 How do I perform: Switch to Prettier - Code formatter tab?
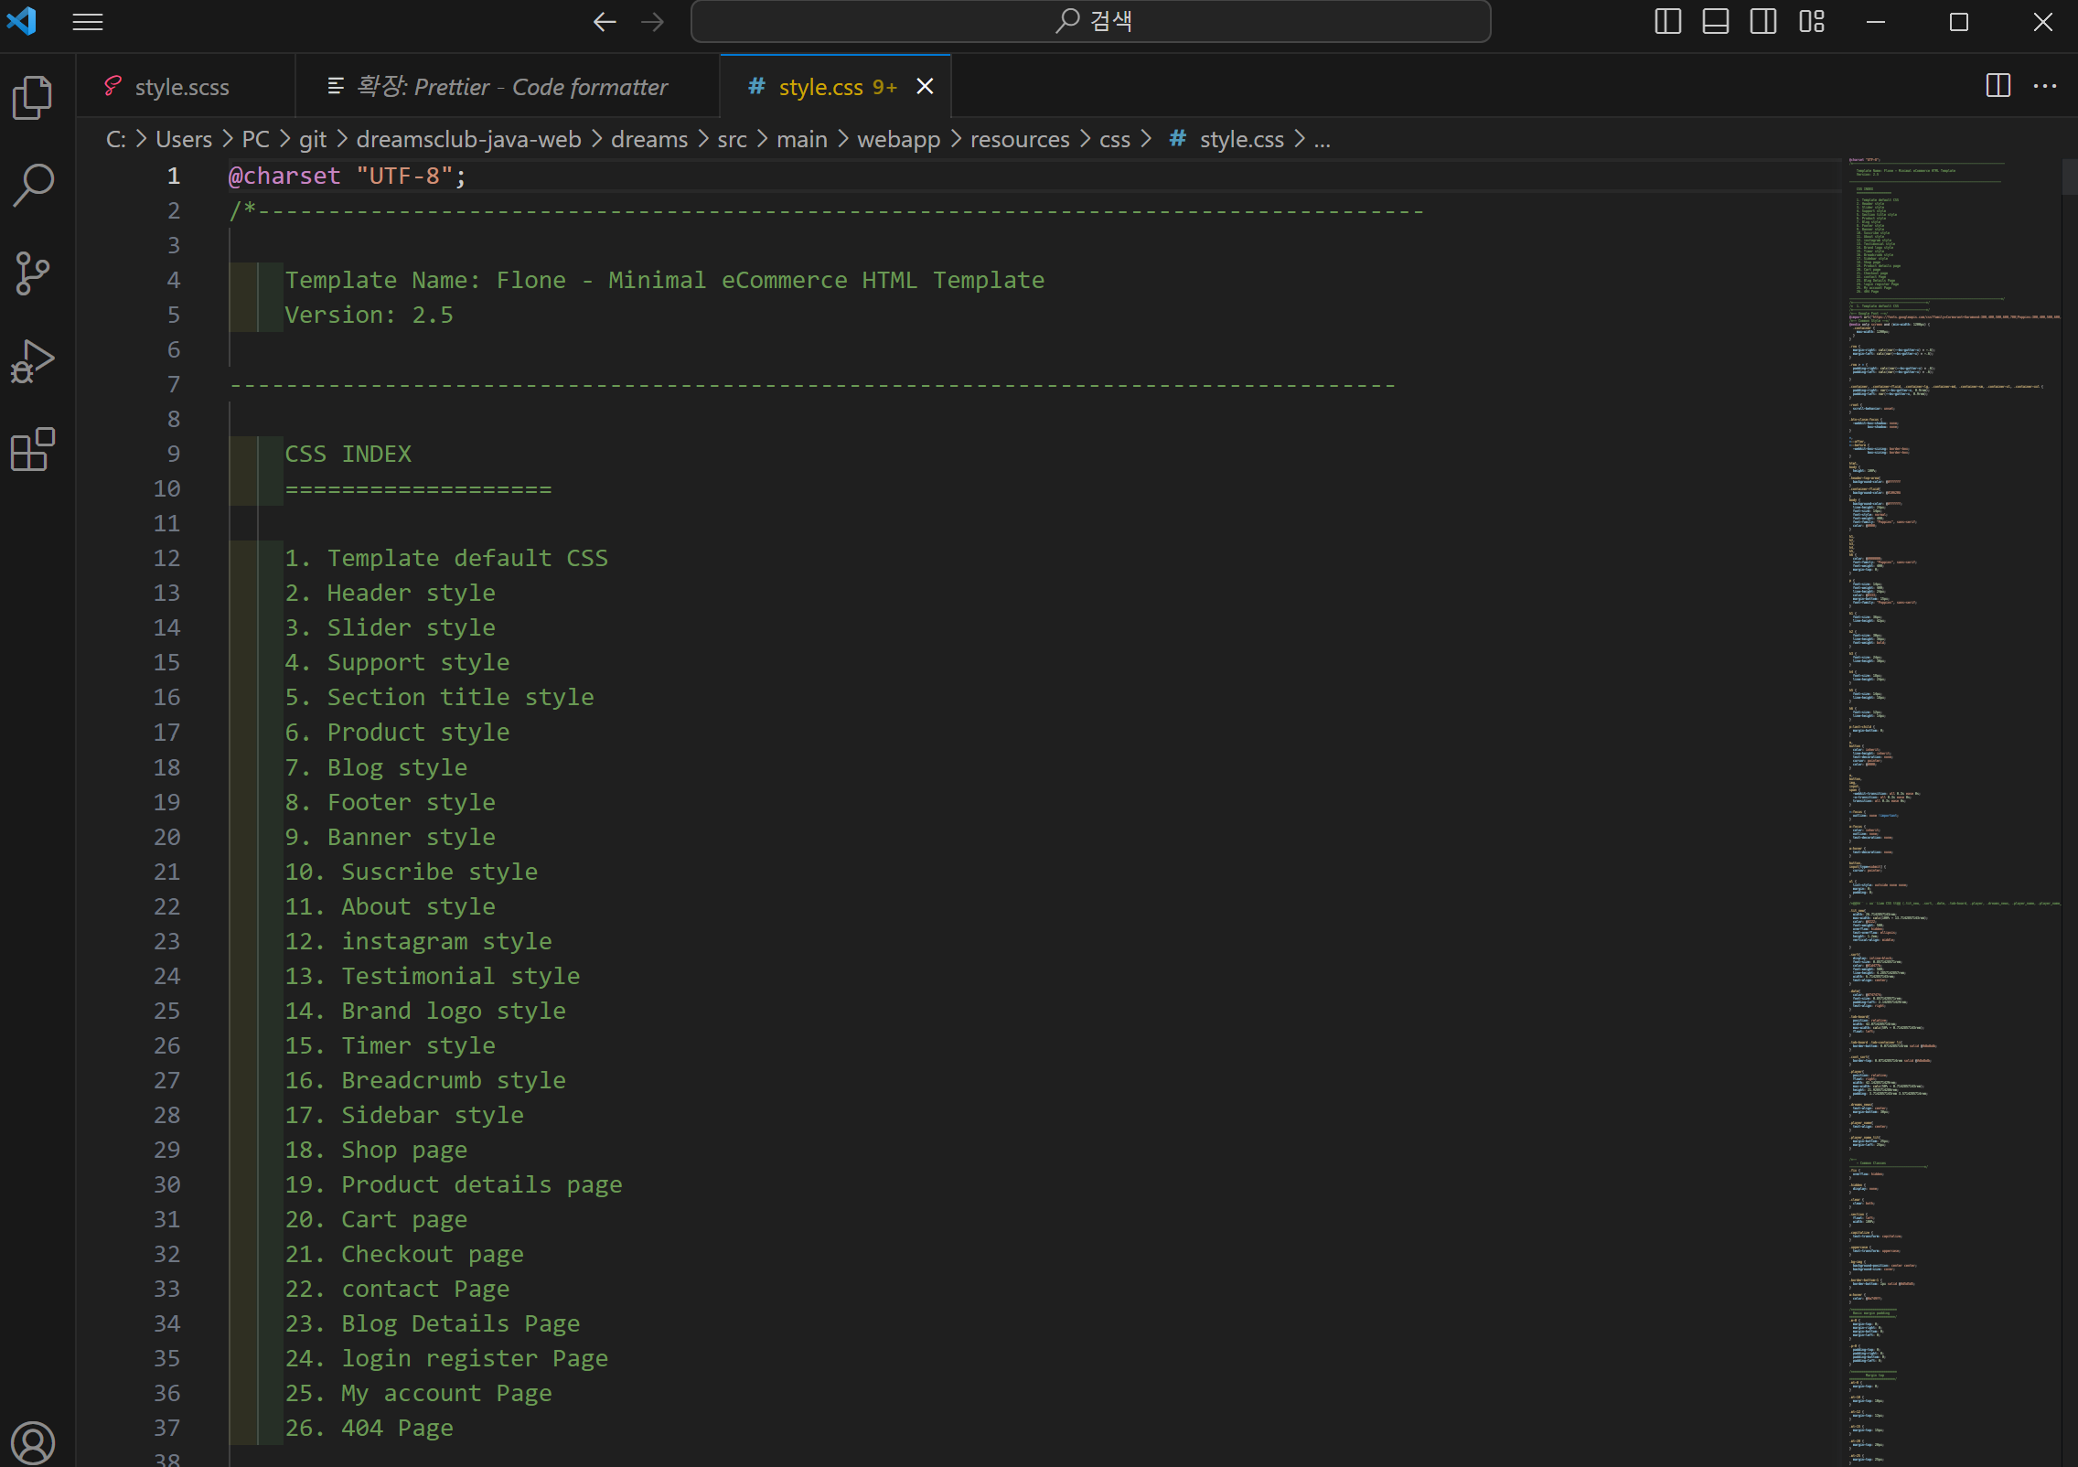coord(512,87)
